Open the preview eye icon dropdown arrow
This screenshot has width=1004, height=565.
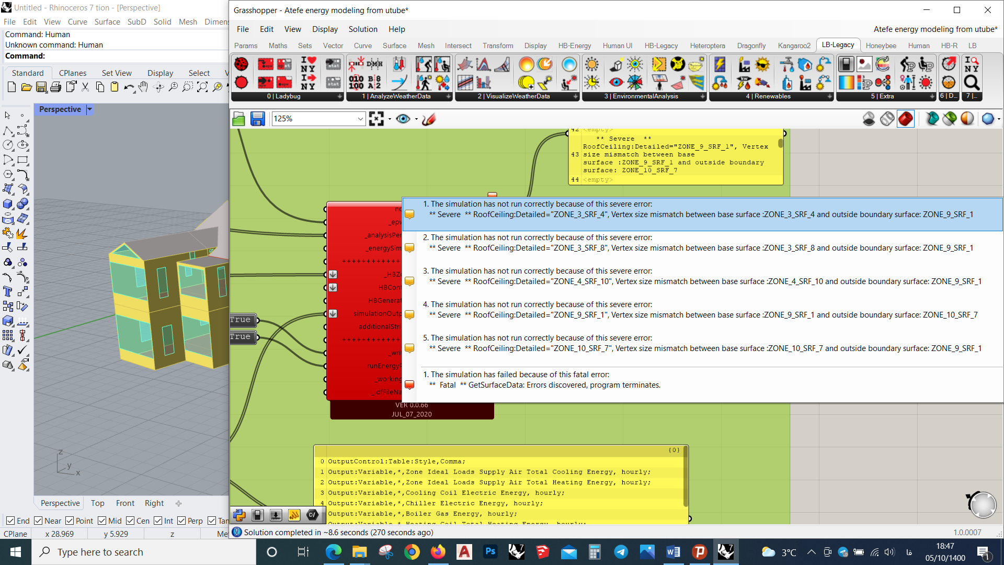point(416,119)
